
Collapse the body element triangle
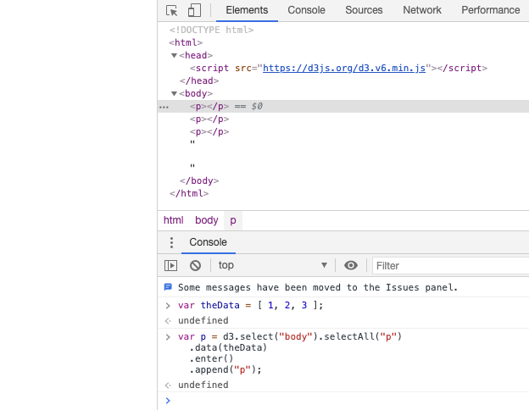[x=174, y=93]
